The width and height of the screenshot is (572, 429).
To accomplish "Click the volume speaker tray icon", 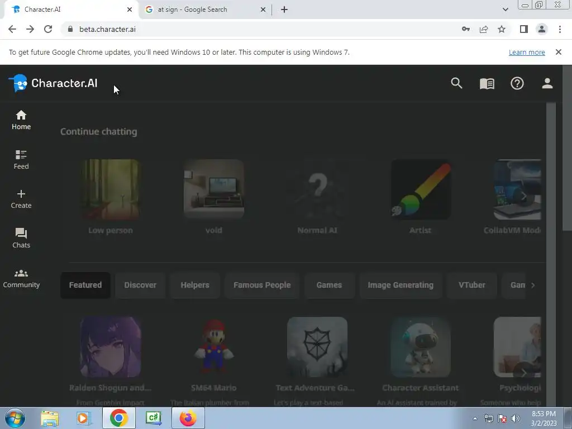I will pos(516,418).
